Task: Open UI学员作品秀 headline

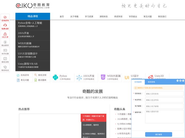Action: pos(124,134)
